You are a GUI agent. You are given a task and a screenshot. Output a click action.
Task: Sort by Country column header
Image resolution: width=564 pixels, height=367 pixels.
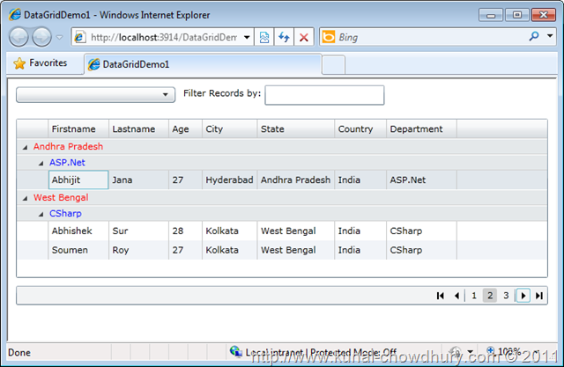click(x=360, y=128)
